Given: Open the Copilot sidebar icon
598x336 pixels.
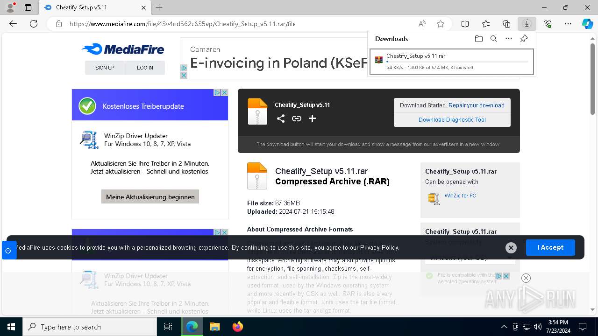Looking at the screenshot, I should click(x=588, y=24).
